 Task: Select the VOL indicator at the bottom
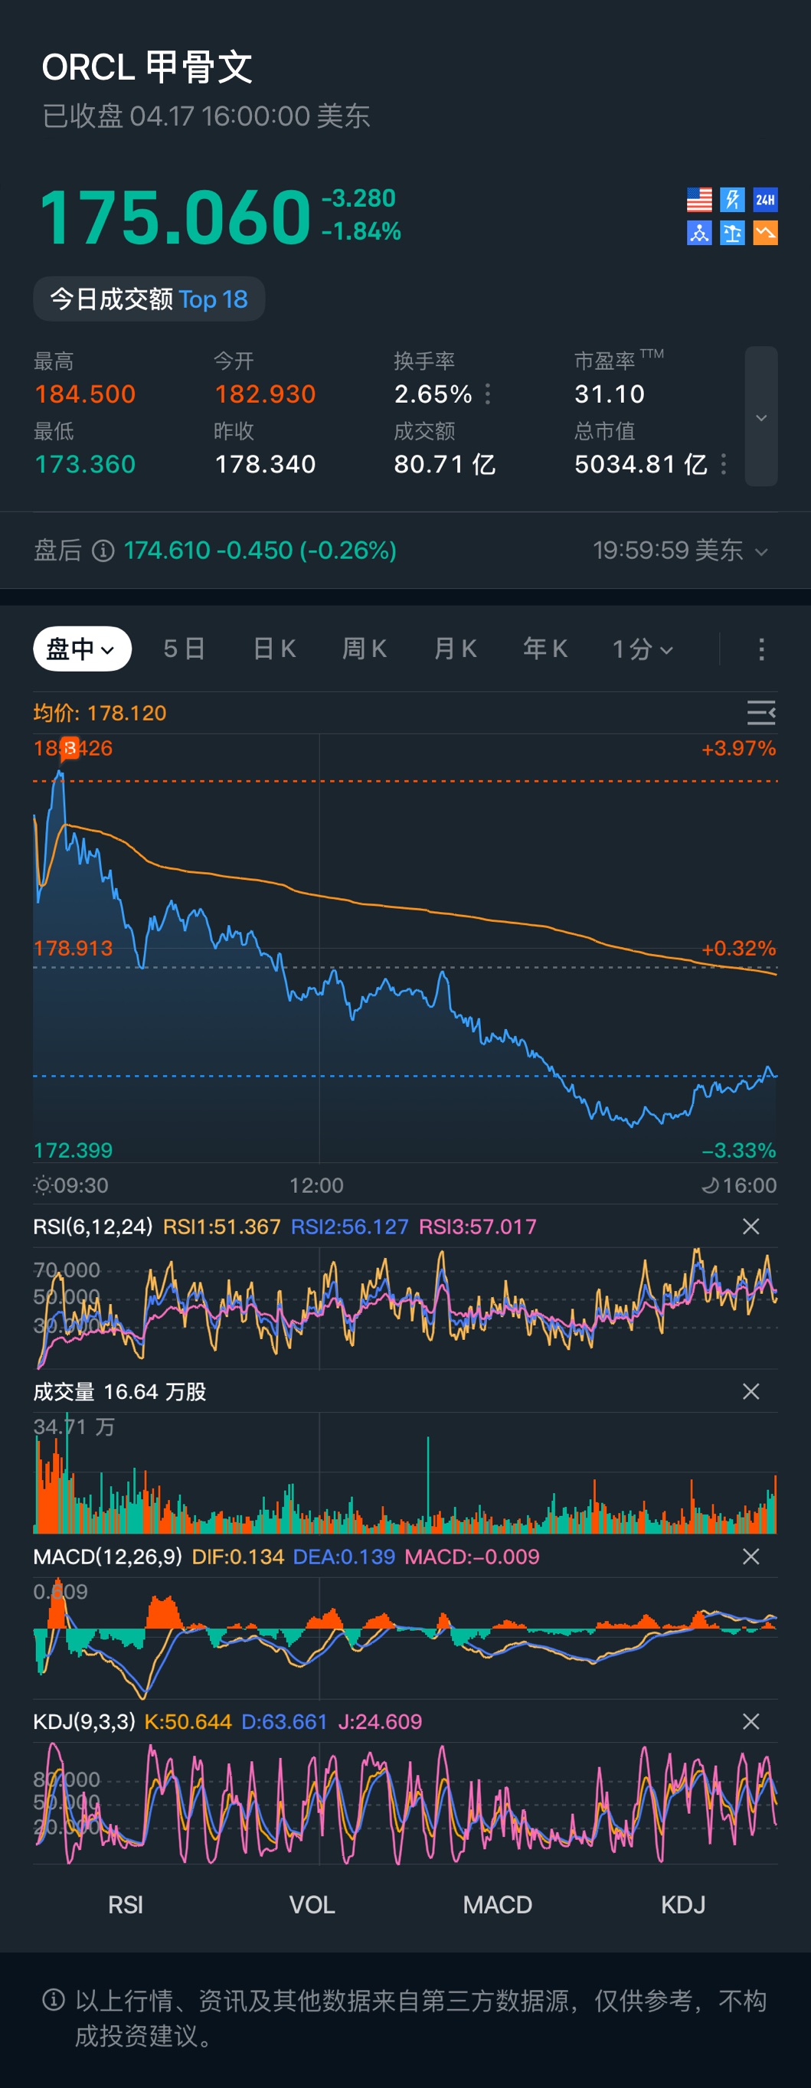point(312,1905)
